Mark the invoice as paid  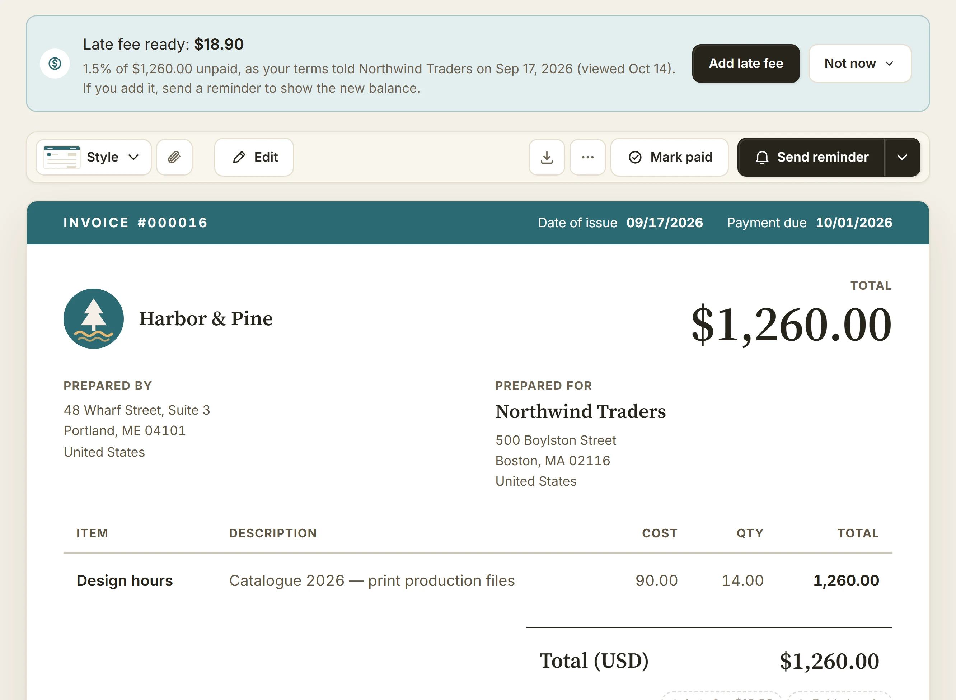click(669, 157)
